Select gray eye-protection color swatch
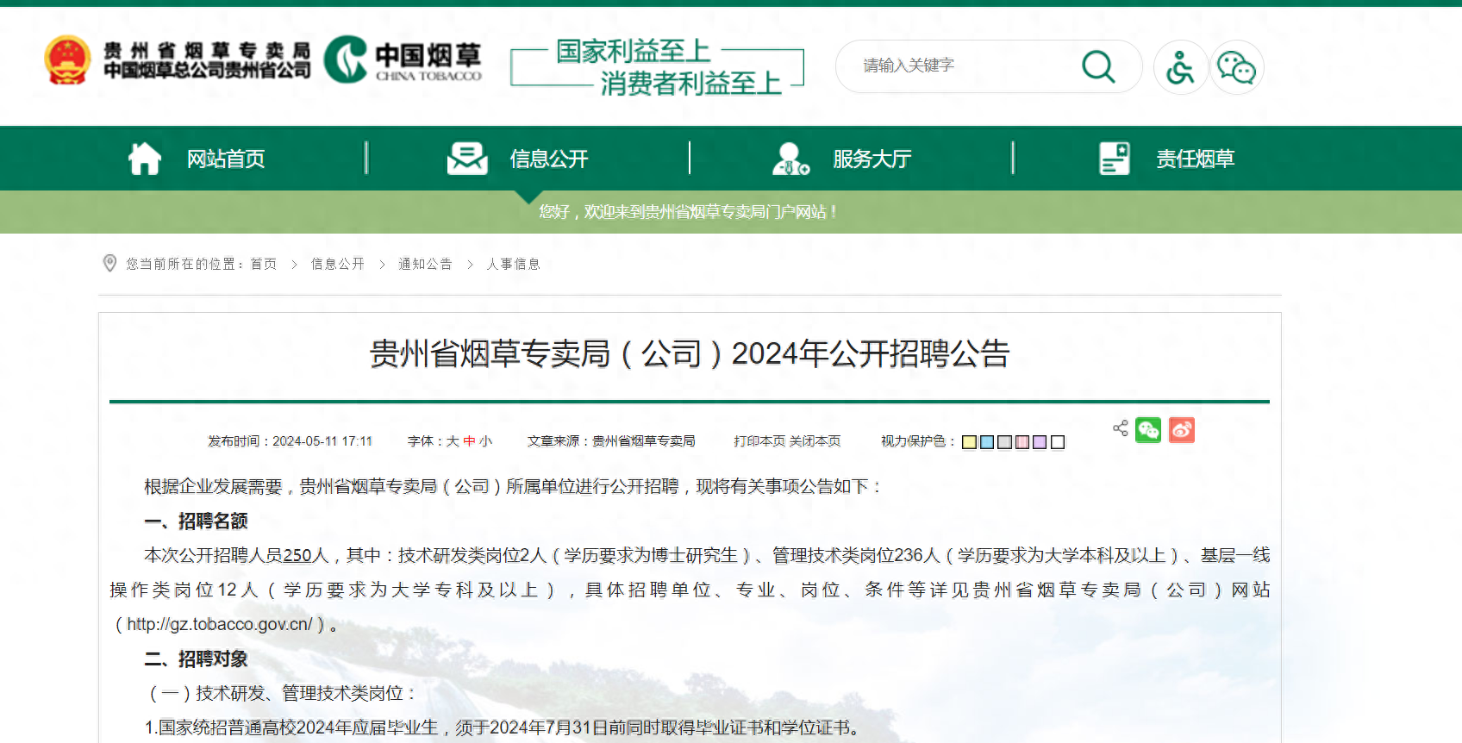The image size is (1462, 743). point(1004,442)
